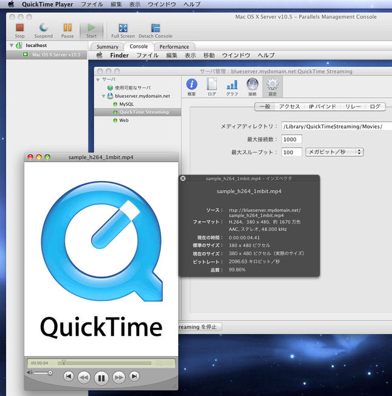This screenshot has width=392, height=396.
Task: Select blueserver.mydomain.net server
Action: (x=142, y=96)
